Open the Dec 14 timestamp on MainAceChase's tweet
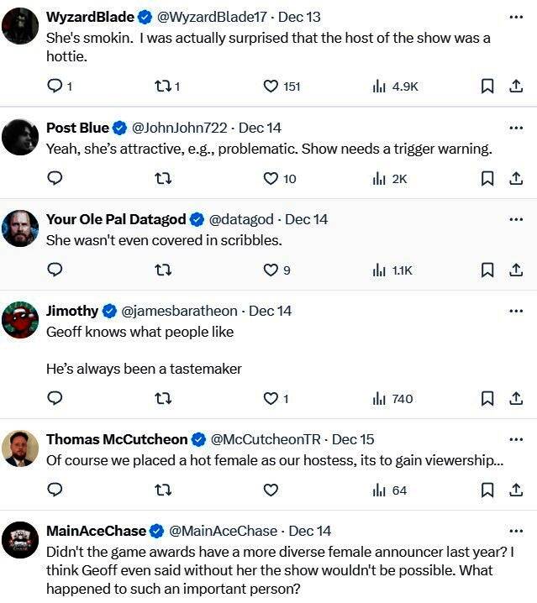The image size is (537, 603). (309, 531)
